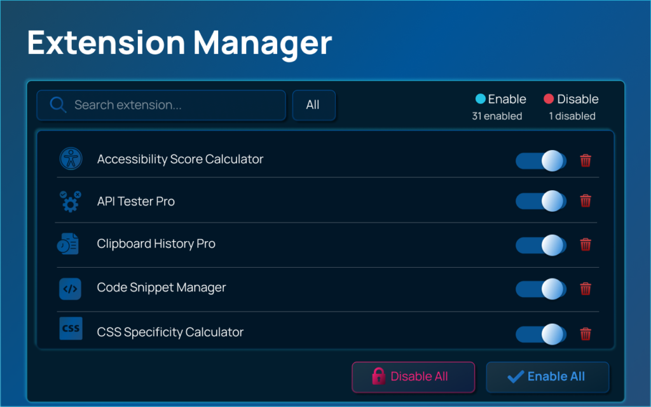The image size is (651, 407).
Task: Open the All filter dropdown
Action: [313, 105]
